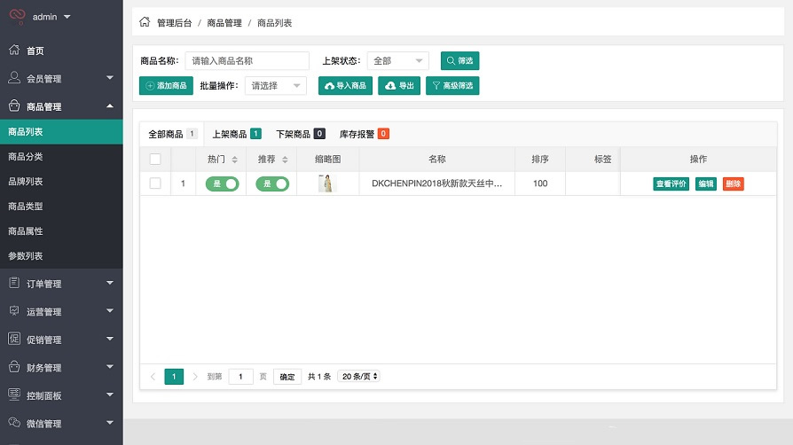Click the 管理后台 breadcrumb link

click(x=175, y=23)
